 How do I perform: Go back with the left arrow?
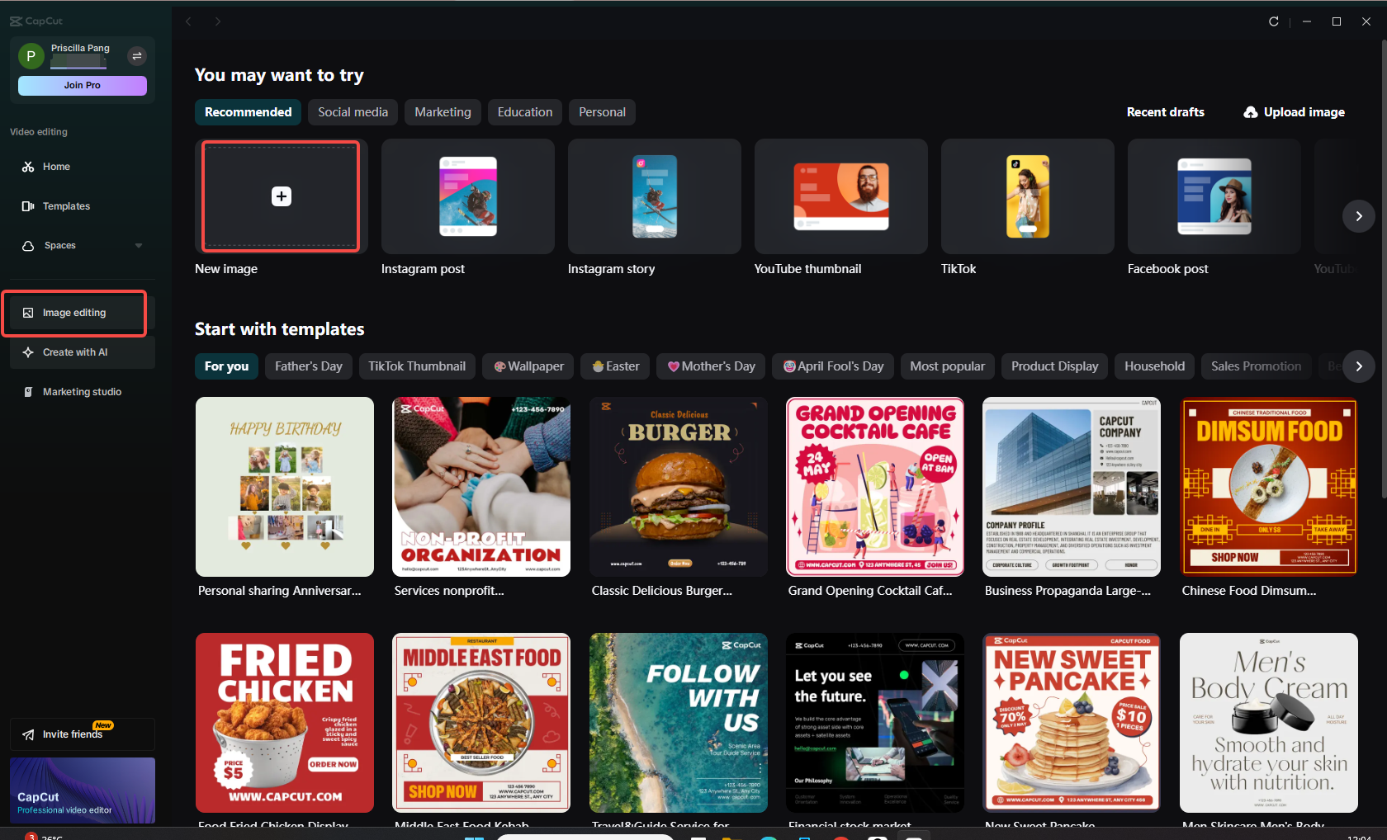click(188, 21)
